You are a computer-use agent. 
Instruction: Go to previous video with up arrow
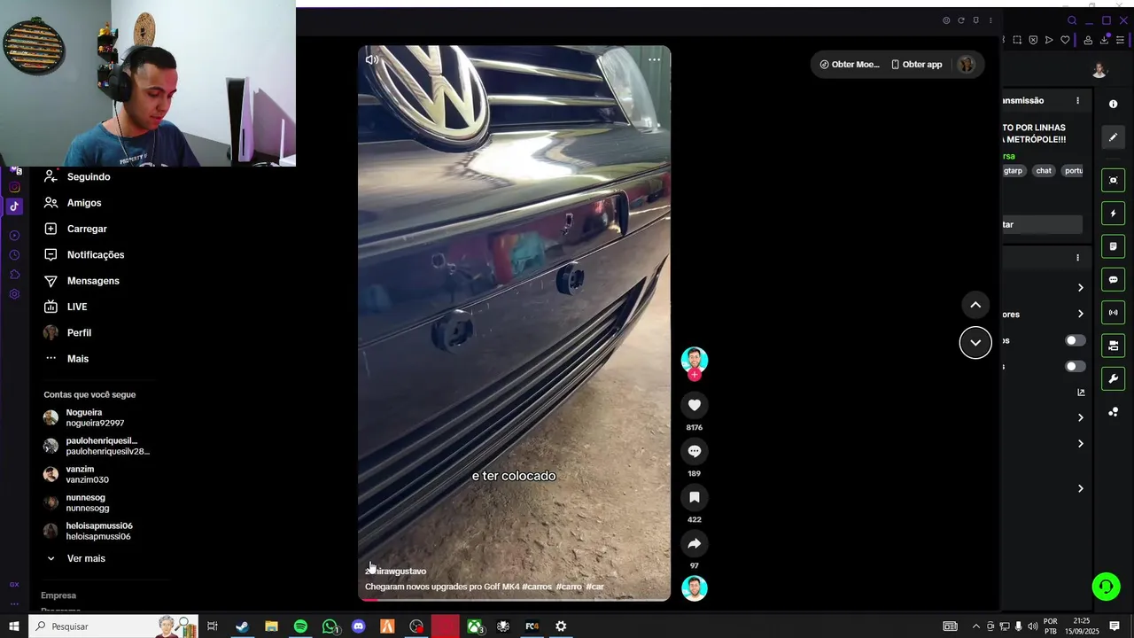point(975,305)
